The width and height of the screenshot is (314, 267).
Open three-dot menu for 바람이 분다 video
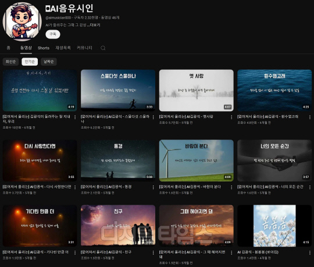pos(231,187)
